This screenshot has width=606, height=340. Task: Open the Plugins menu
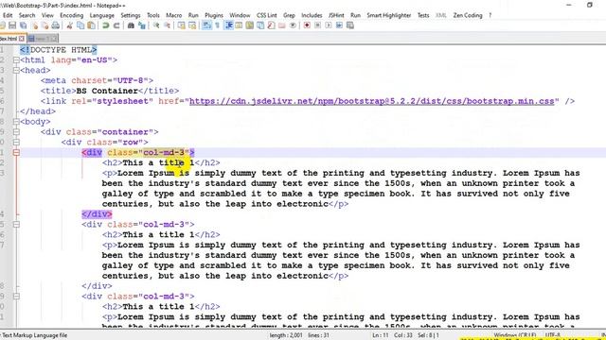214,15
